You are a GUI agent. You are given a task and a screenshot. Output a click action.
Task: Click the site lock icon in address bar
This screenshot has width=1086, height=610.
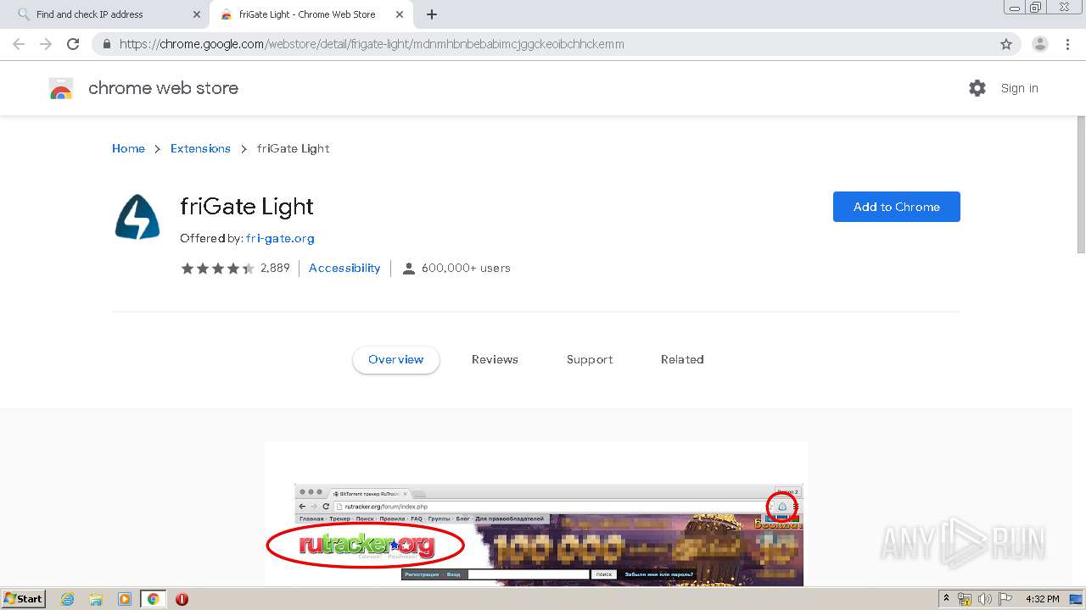click(107, 44)
